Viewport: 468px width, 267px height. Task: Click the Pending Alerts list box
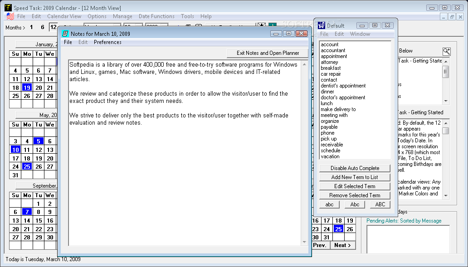pos(408,239)
